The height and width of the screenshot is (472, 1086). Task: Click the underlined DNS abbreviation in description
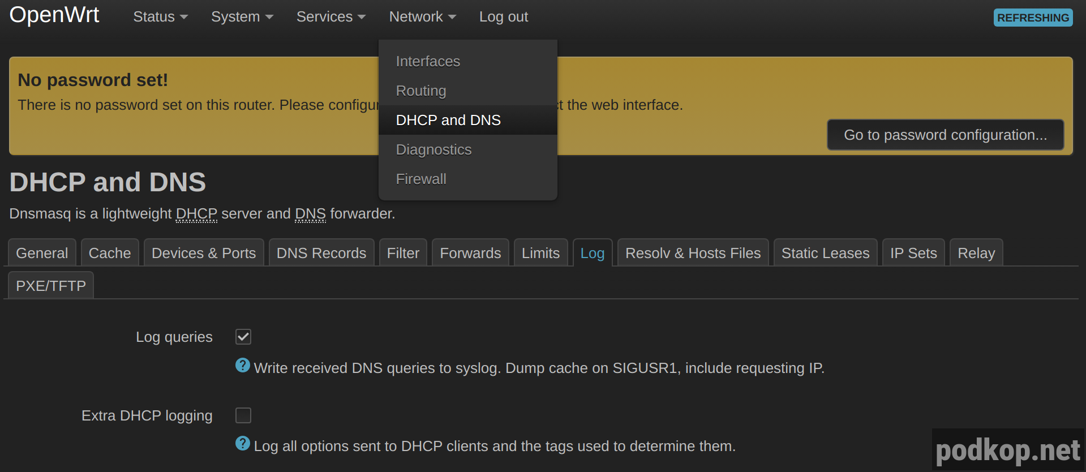310,214
